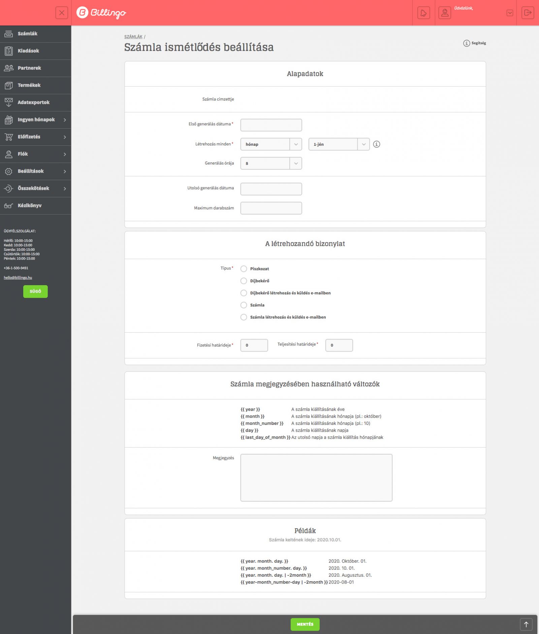Screen dimensions: 539x634
Task: Click the Termékek box icon
Action: [9, 85]
